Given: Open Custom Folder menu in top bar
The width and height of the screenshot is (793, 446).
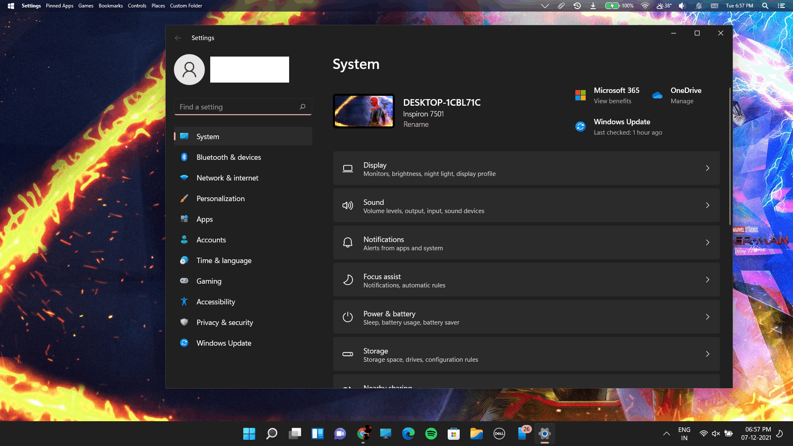Looking at the screenshot, I should (186, 6).
